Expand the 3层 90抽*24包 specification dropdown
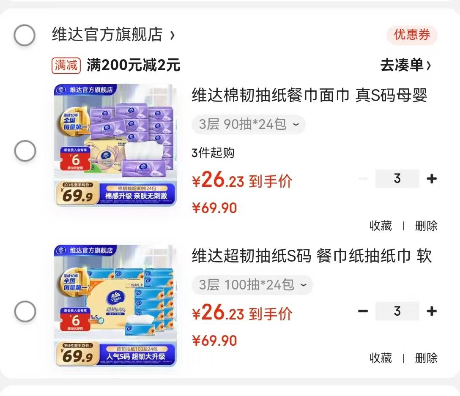Viewport: 460px width, 396px height. pyautogui.click(x=249, y=124)
